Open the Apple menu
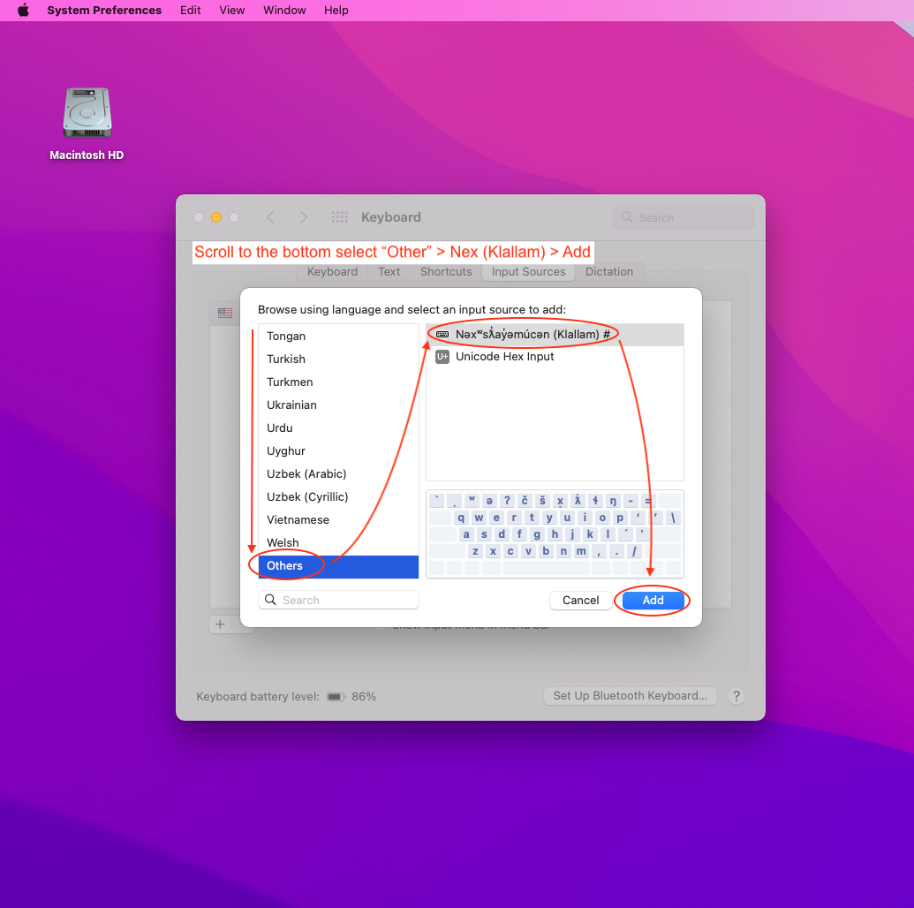 [23, 10]
